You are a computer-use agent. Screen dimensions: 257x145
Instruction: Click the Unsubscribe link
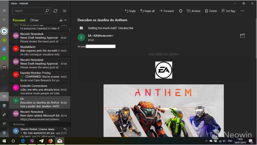(x=125, y=28)
